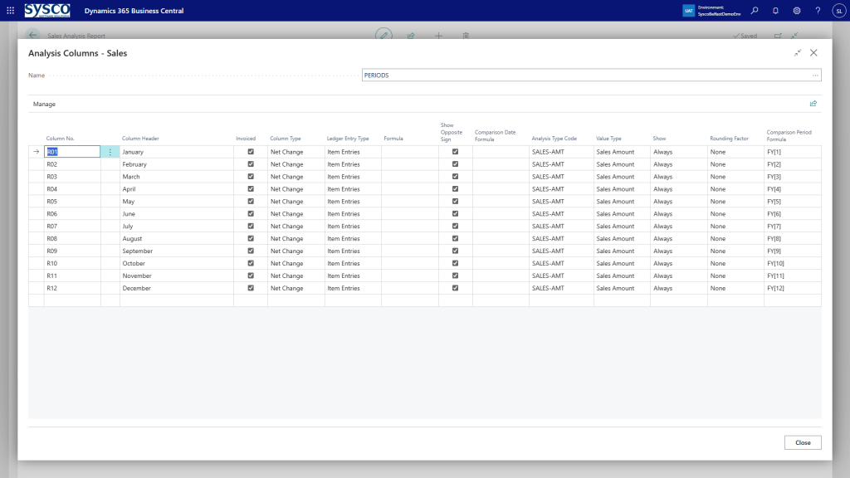Viewport: 850px width, 478px height.
Task: Toggle Show Opposite Sign for June row
Action: [455, 213]
